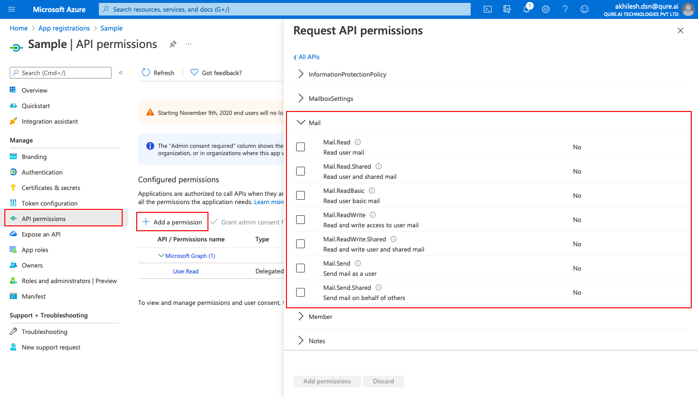Screen dimensions: 698x397
Task: Click the Certificates & secrets key icon
Action: pyautogui.click(x=13, y=188)
